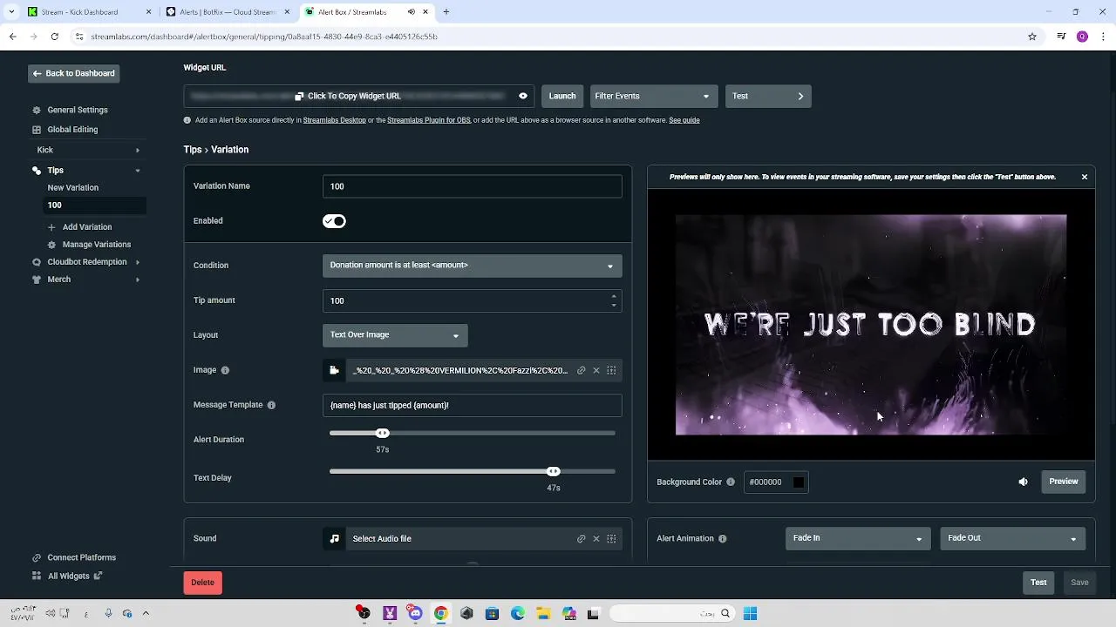Viewport: 1116px width, 627px height.
Task: Click the eye icon to reveal widget URL
Action: (x=523, y=96)
